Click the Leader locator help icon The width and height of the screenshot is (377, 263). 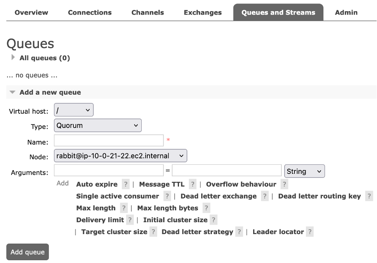point(308,232)
